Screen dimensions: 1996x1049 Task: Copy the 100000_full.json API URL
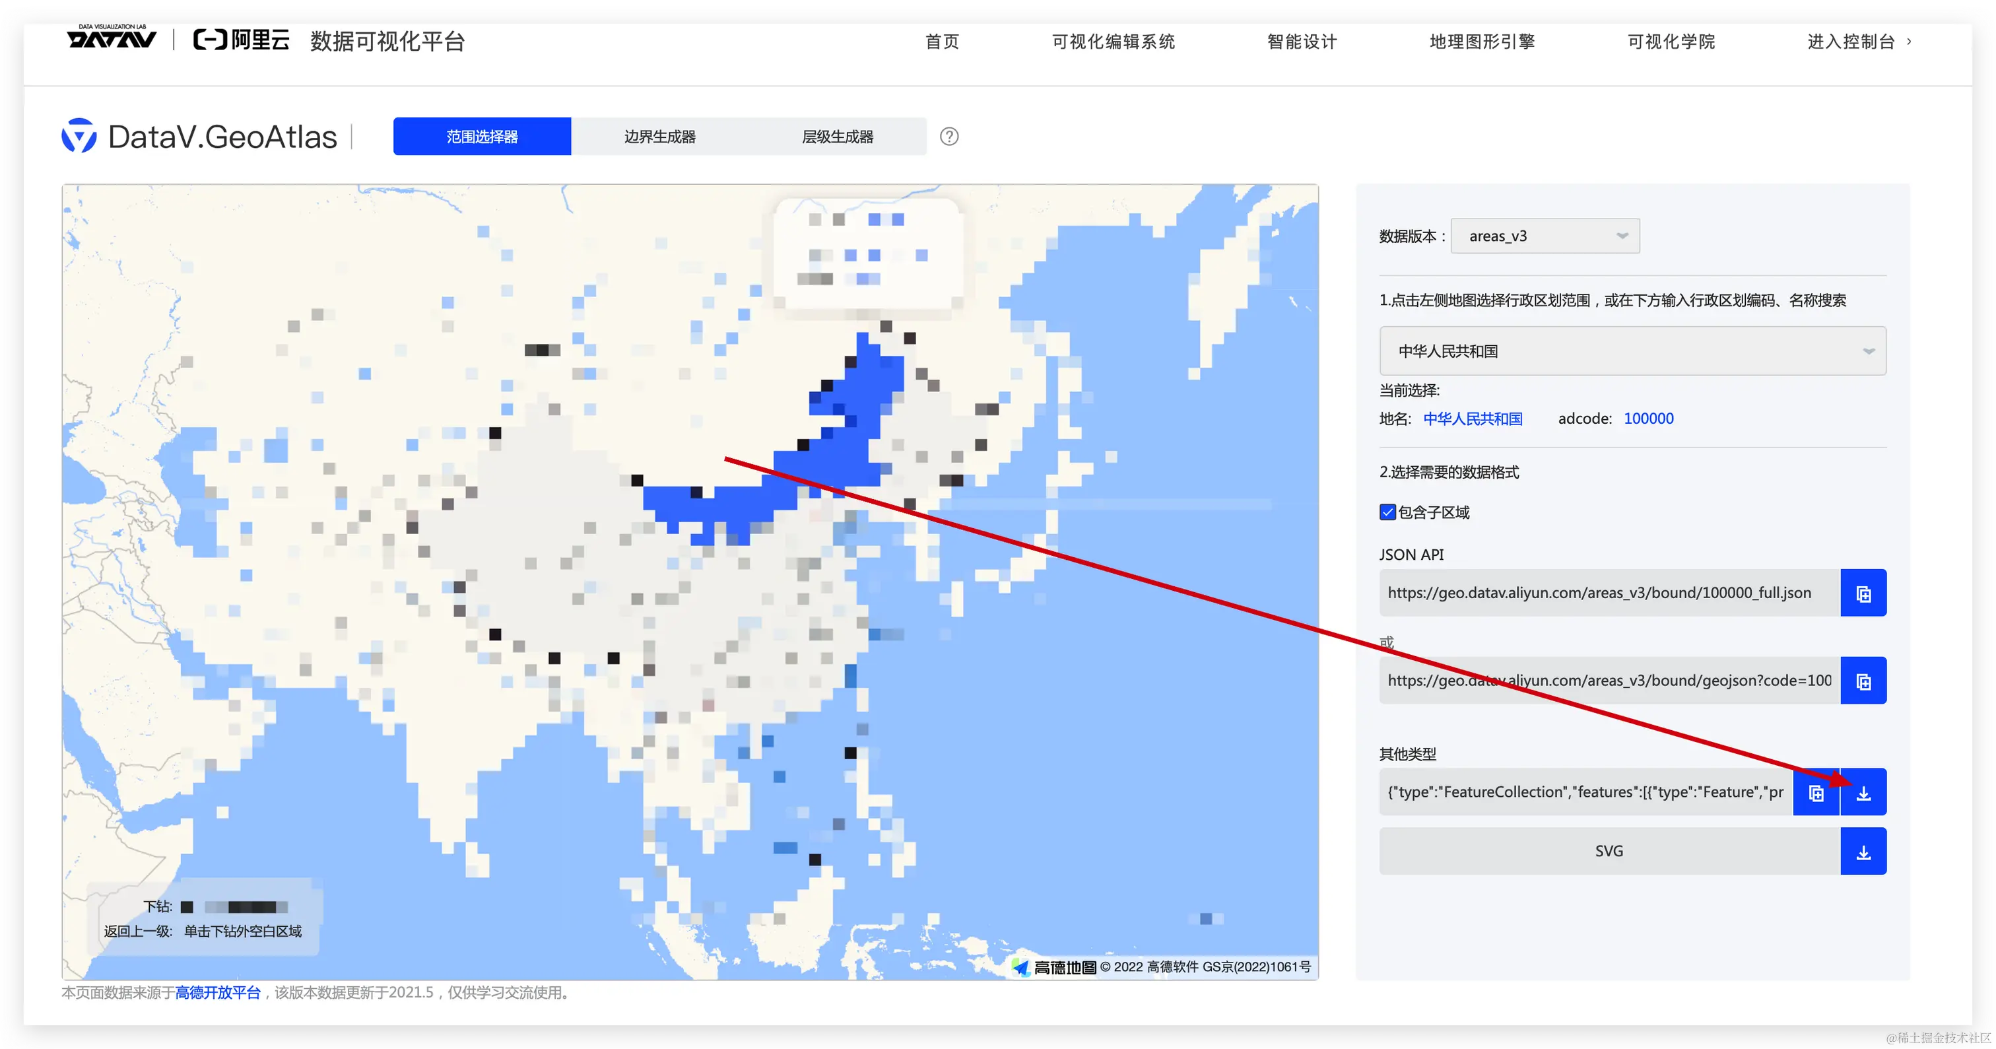[x=1863, y=593]
